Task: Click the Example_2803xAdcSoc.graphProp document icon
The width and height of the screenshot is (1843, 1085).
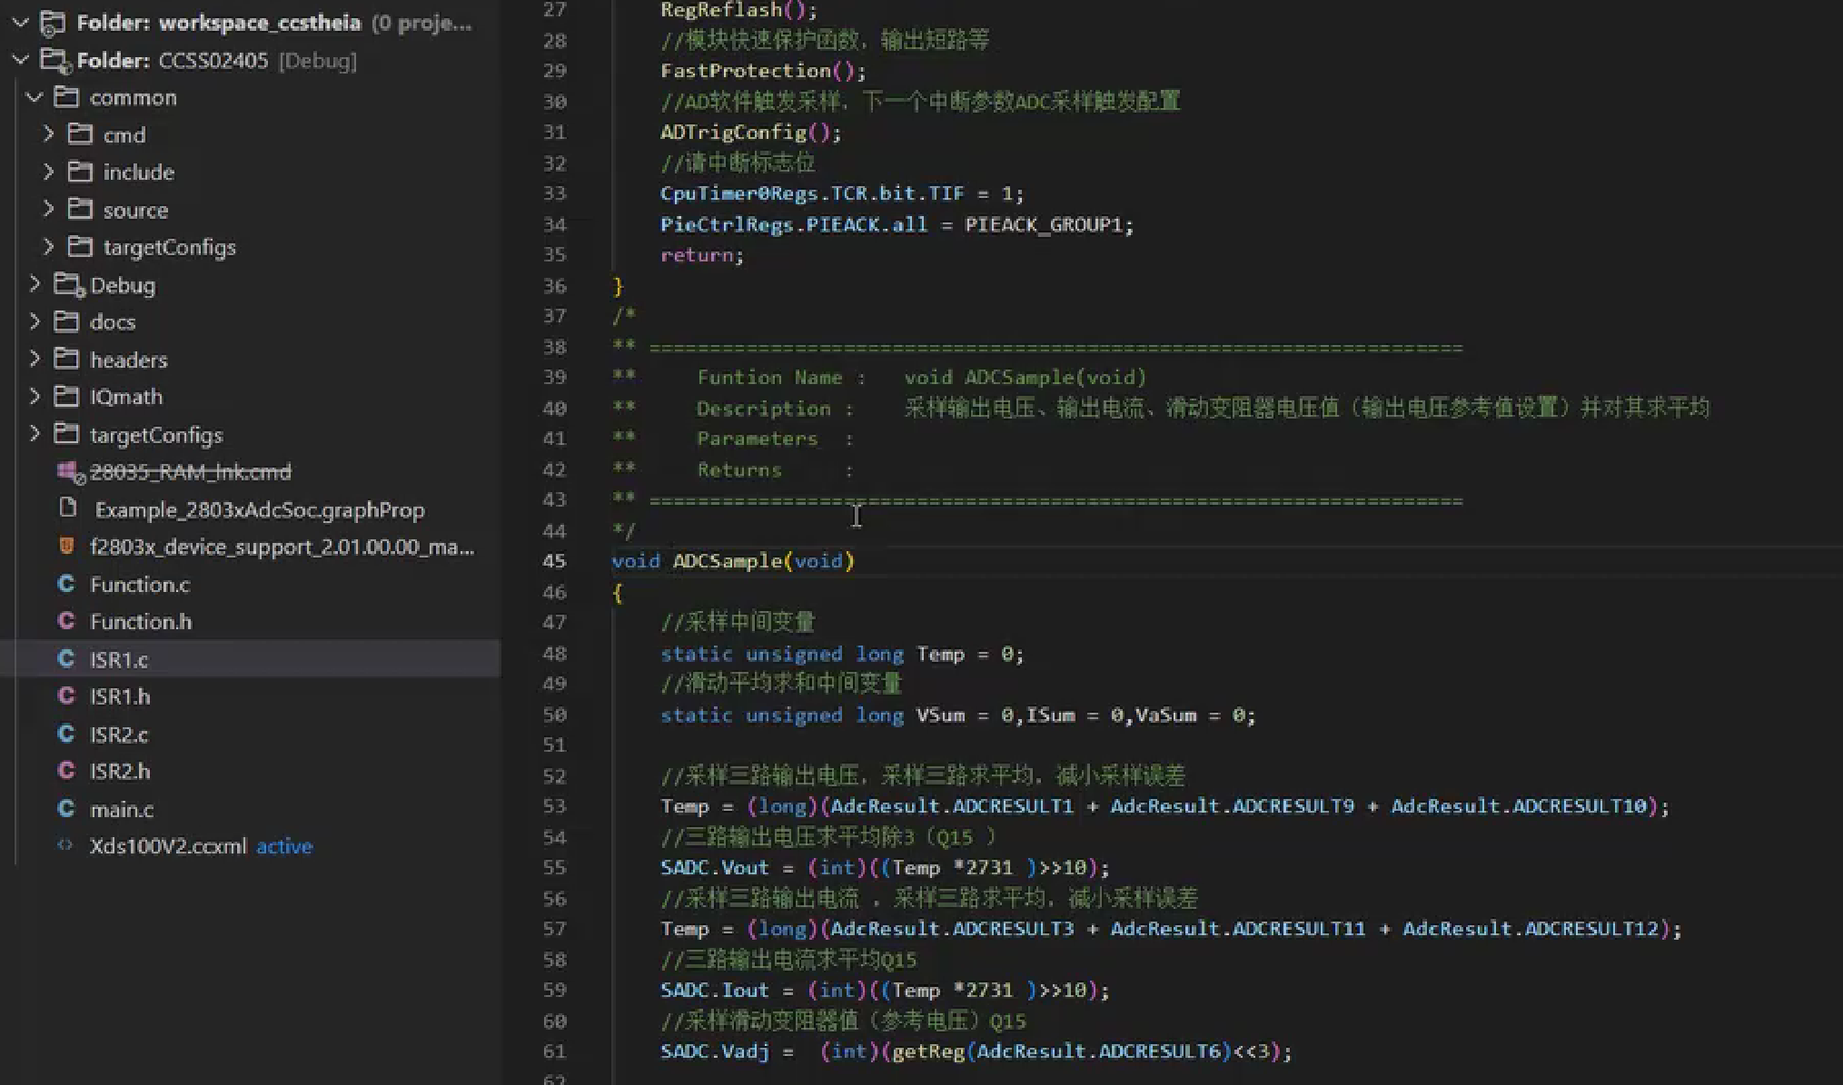Action: [x=67, y=508]
